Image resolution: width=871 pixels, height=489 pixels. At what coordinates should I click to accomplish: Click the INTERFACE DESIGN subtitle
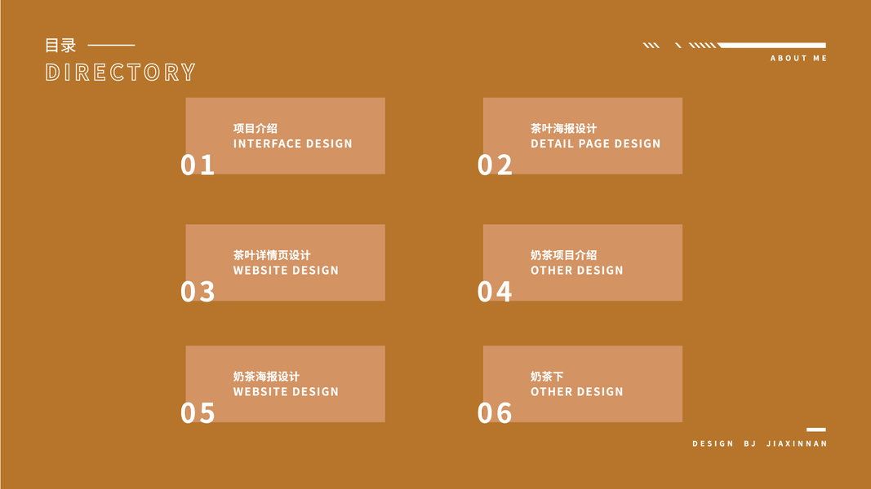[x=293, y=143]
